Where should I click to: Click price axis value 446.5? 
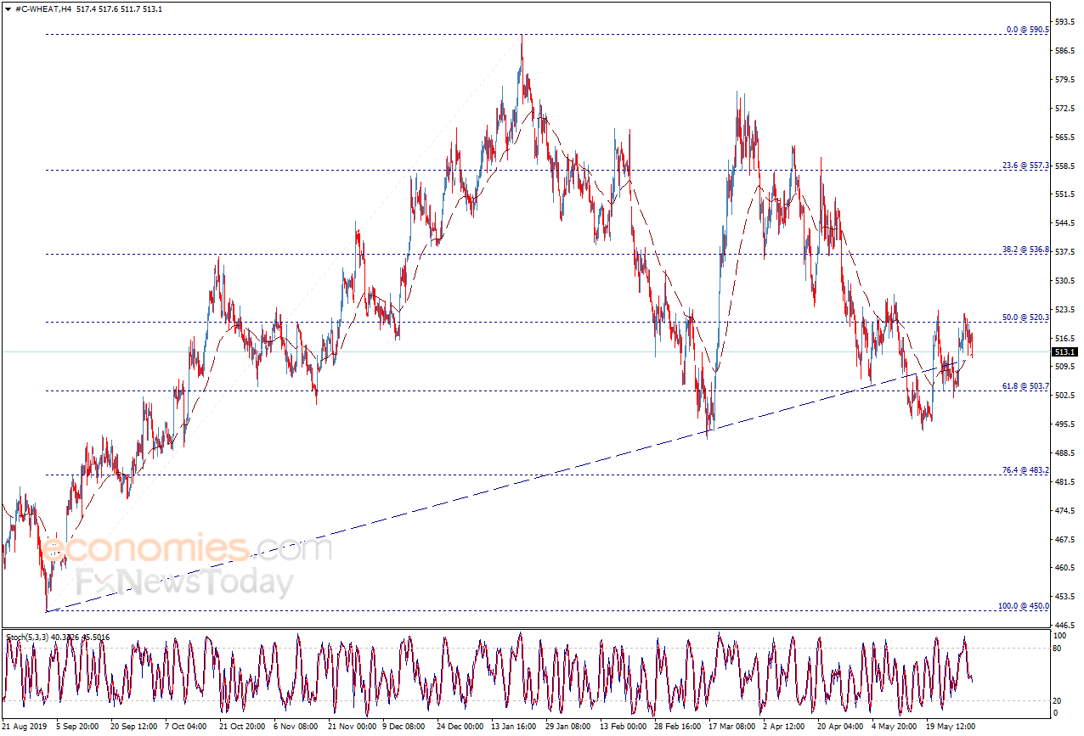(1065, 626)
